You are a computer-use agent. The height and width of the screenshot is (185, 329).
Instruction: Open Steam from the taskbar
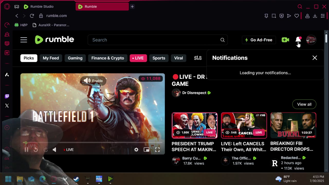click(76, 179)
